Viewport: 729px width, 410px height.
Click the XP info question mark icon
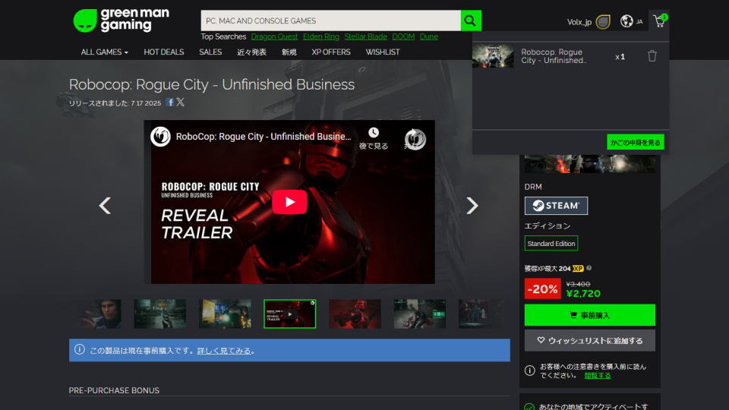click(589, 268)
